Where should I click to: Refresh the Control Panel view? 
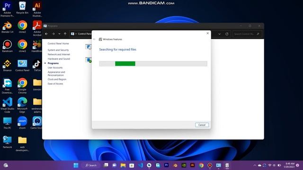coord(227,34)
